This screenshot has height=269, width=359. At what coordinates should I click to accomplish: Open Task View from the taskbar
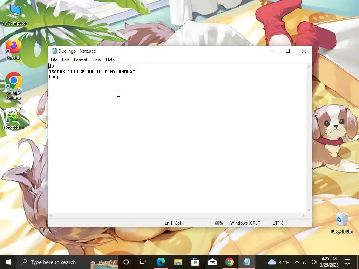pyautogui.click(x=143, y=262)
